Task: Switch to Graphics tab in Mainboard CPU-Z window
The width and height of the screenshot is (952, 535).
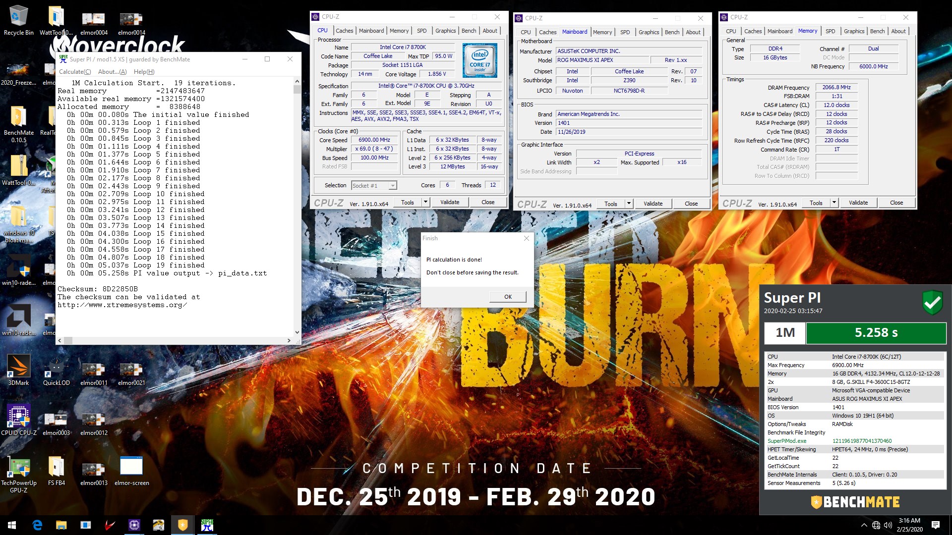Action: (x=649, y=32)
